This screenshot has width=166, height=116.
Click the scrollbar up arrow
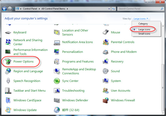click(163, 26)
